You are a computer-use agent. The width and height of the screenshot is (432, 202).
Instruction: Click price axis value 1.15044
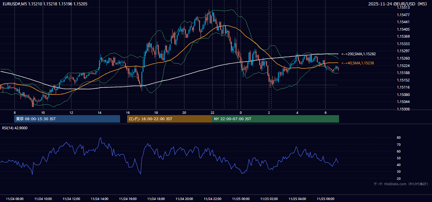click(403, 102)
